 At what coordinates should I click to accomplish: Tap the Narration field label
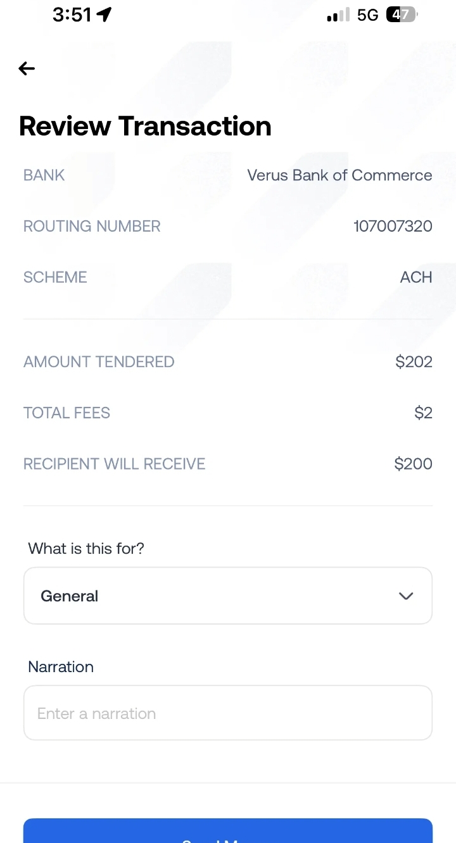[x=61, y=666]
